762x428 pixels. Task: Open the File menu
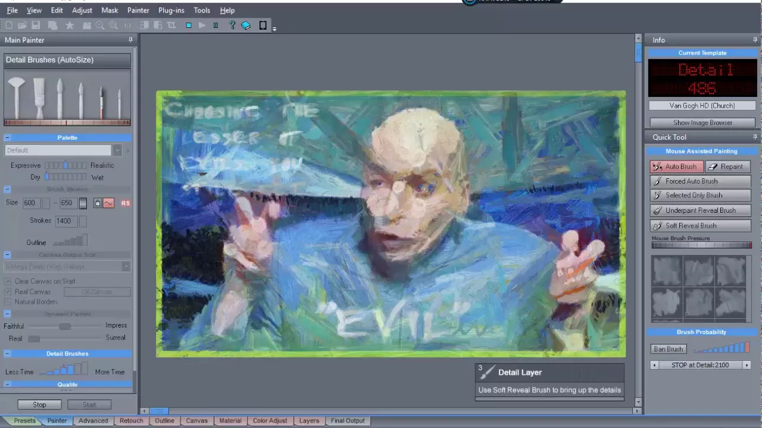click(x=12, y=10)
